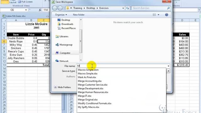Choose Merge Human Resources.xlsx suggestion
The width and height of the screenshot is (201, 113).
[93, 92]
